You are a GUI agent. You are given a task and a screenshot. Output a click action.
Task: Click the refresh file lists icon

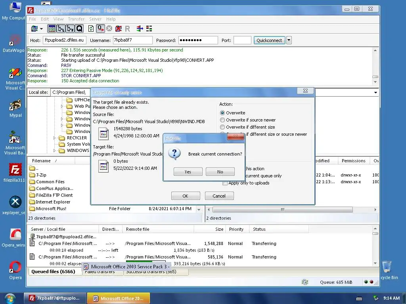pyautogui.click(x=91, y=28)
